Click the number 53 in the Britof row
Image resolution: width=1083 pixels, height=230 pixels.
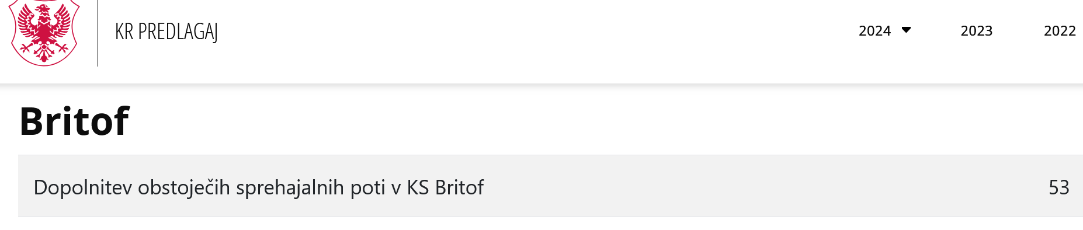(1058, 187)
